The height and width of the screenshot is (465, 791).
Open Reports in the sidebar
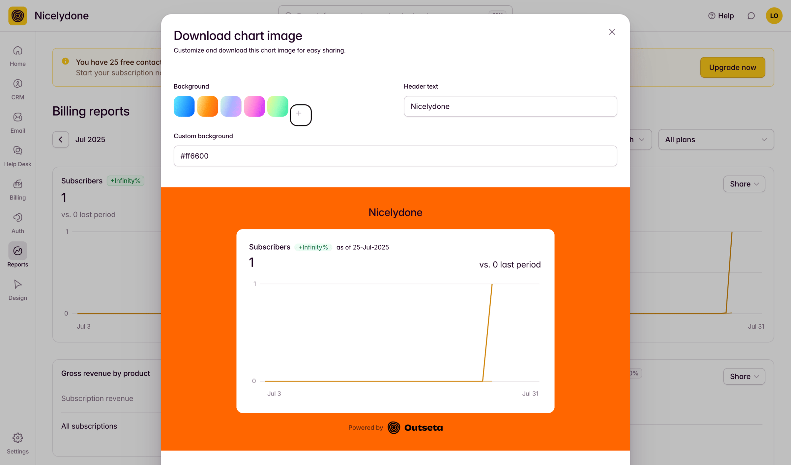coord(18,255)
